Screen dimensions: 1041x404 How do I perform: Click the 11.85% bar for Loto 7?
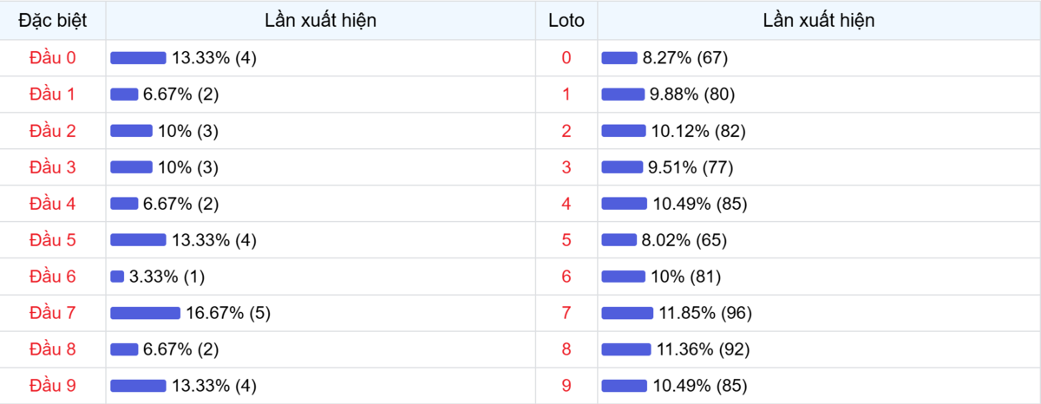click(627, 313)
